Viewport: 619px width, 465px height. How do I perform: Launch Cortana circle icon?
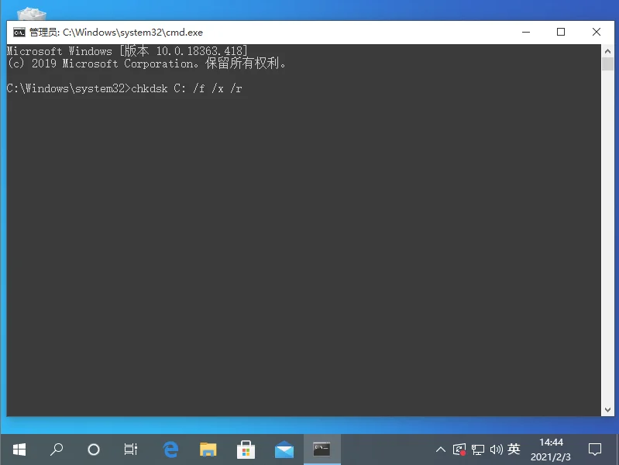coord(94,449)
